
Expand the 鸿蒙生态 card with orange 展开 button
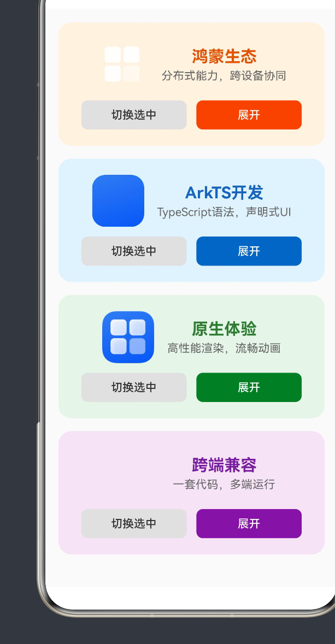(249, 115)
